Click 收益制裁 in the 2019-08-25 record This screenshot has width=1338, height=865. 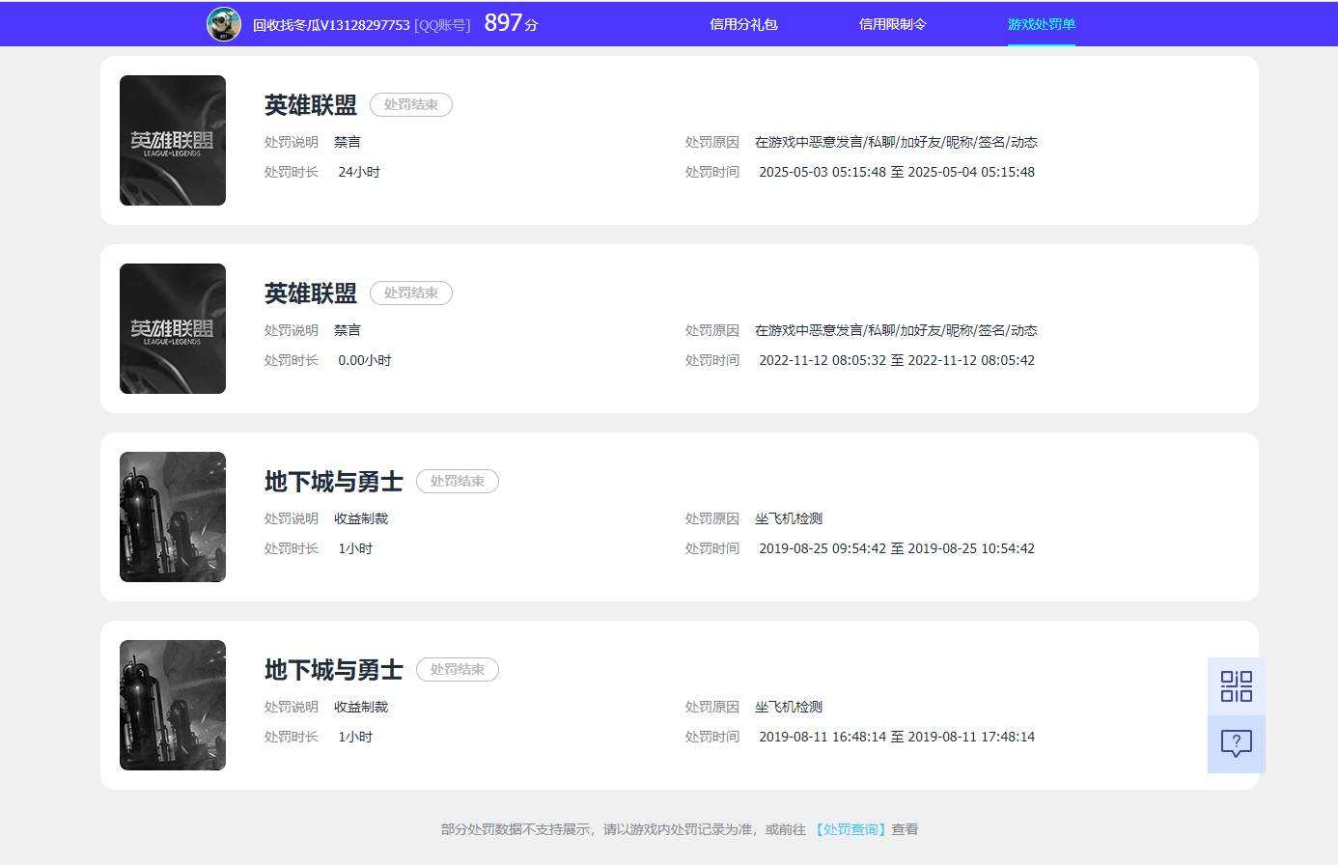pyautogui.click(x=361, y=518)
